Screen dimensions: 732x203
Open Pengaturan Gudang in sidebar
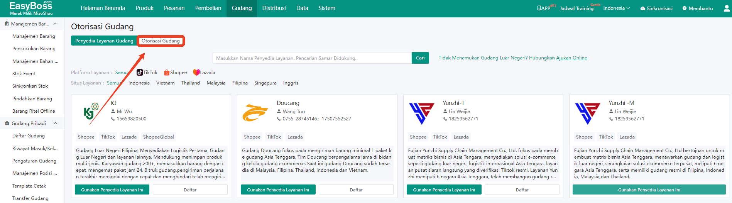pos(34,161)
